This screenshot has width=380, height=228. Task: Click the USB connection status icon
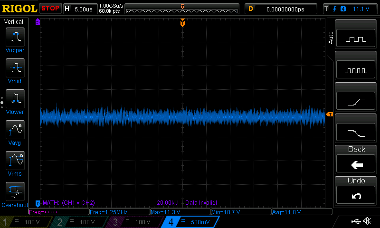point(355,221)
